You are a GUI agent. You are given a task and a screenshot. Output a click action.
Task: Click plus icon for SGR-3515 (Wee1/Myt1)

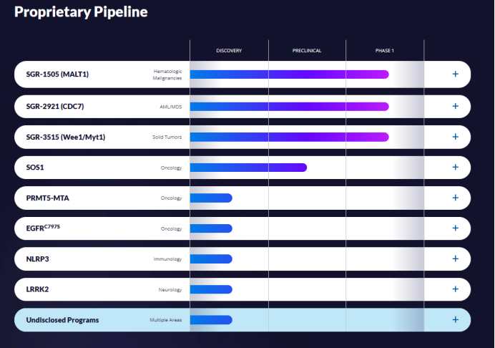click(x=455, y=137)
